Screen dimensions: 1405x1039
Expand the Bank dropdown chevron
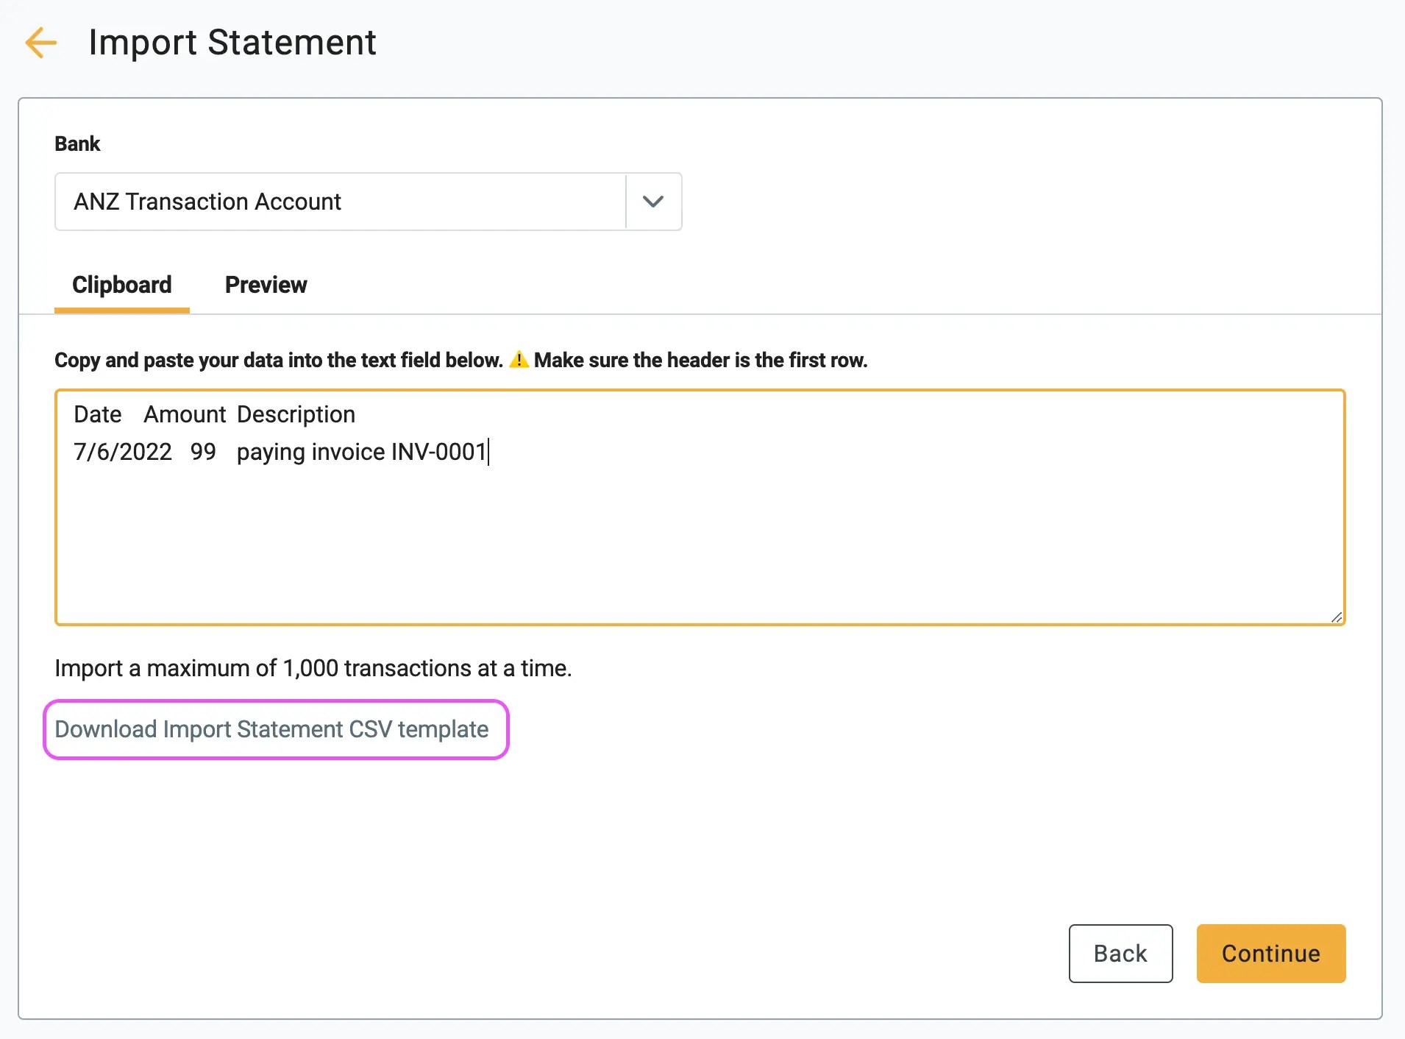653,202
